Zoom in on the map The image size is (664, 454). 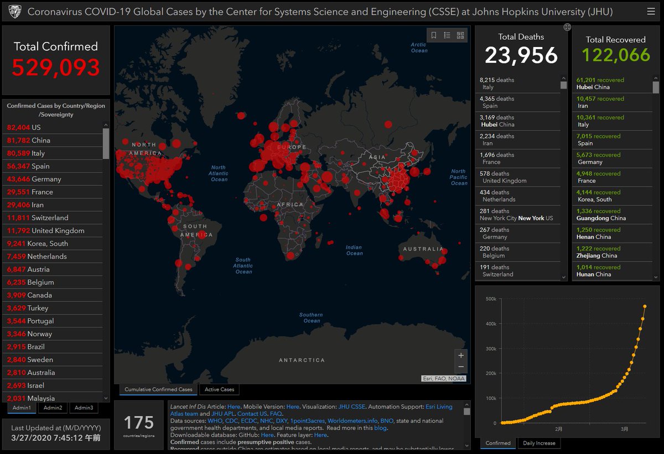click(461, 355)
